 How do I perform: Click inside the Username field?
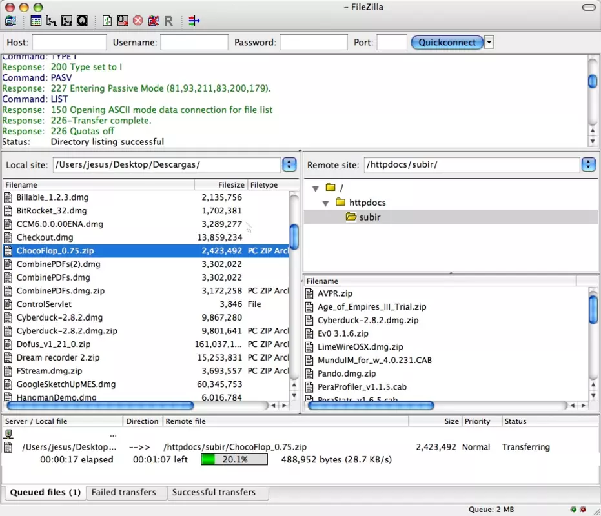point(194,42)
